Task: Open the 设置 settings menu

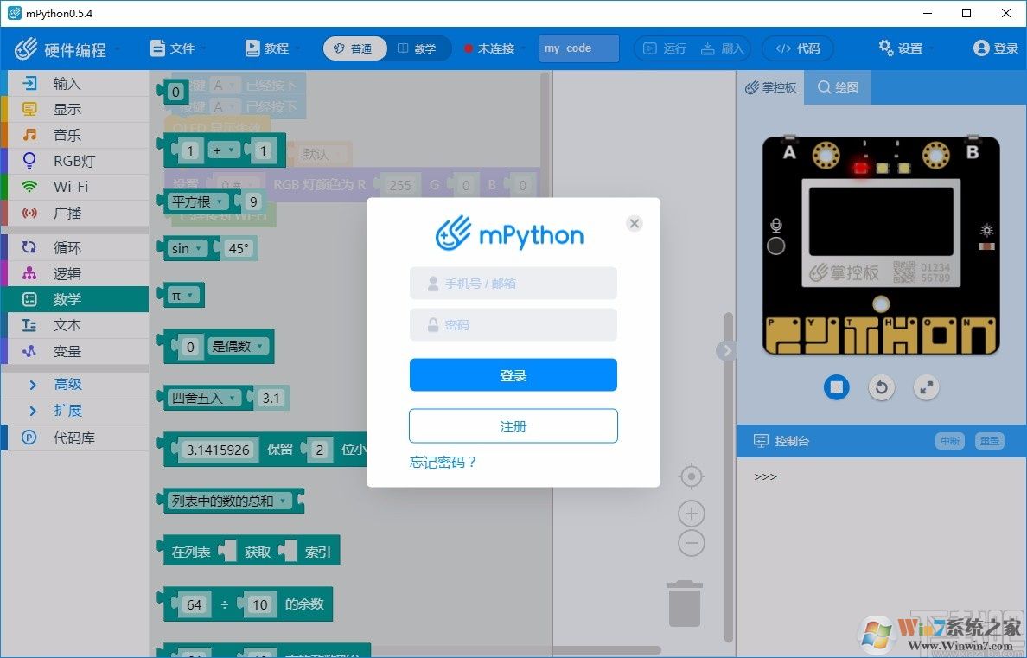Action: 902,48
